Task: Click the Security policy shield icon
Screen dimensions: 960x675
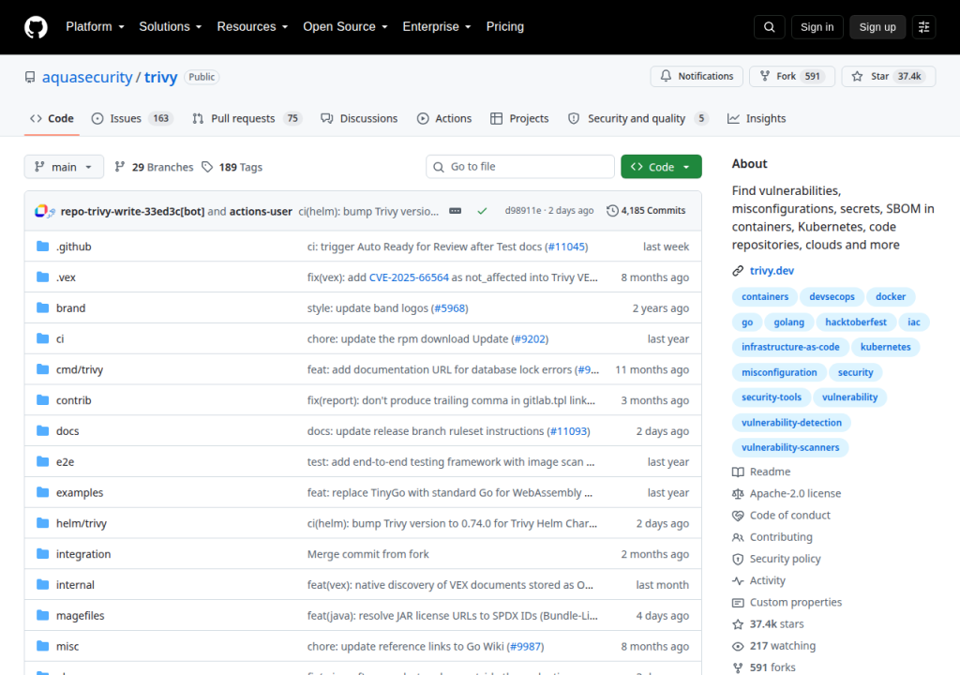Action: click(738, 560)
